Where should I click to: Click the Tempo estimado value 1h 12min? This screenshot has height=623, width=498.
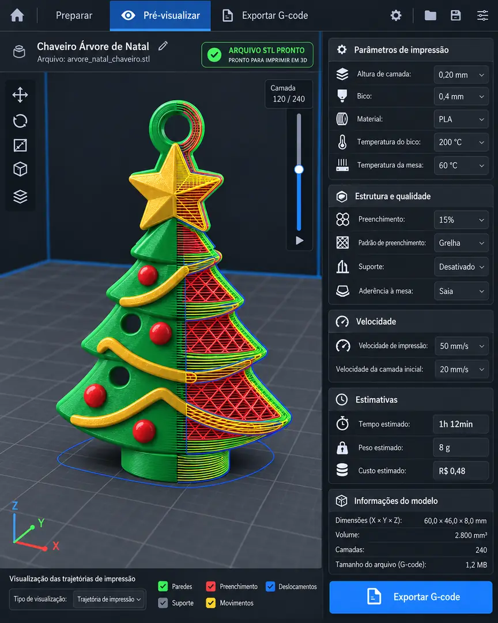(461, 425)
